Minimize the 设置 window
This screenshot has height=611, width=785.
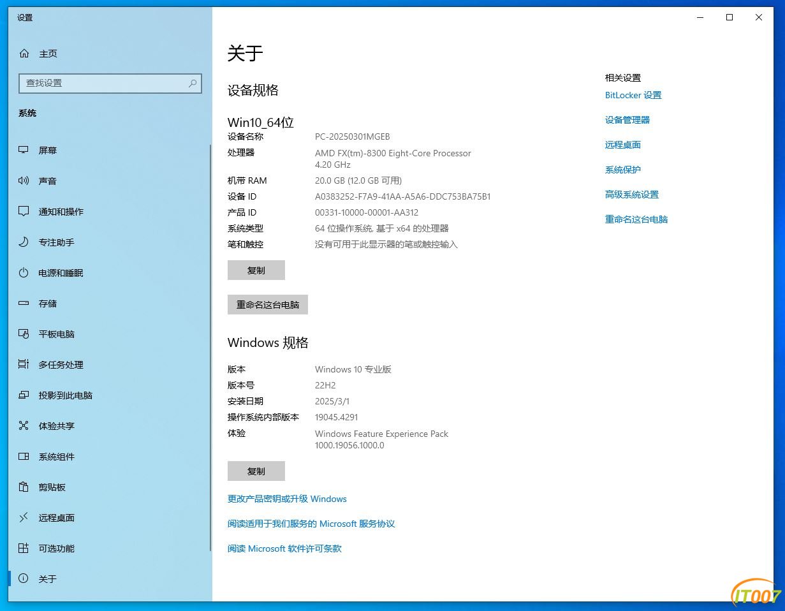coord(700,18)
